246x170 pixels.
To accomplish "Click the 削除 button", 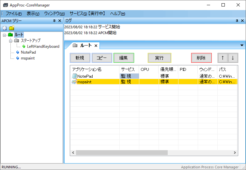I will (201, 58).
